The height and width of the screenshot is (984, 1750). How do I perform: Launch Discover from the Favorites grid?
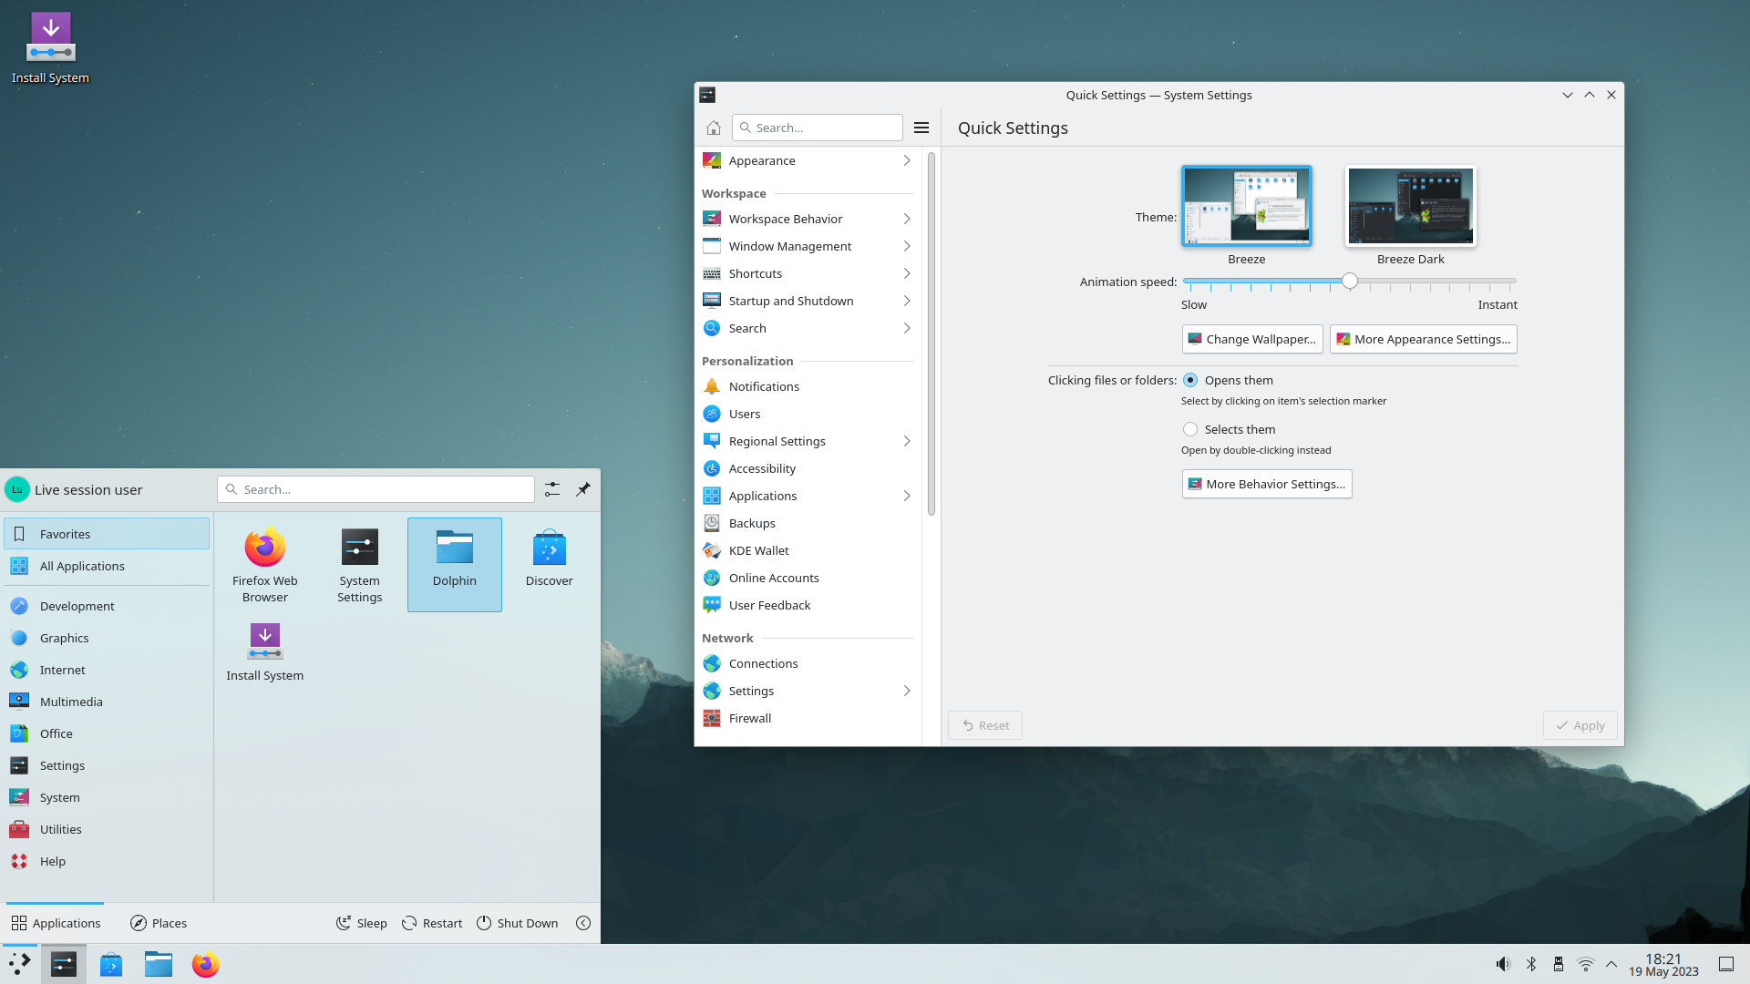[550, 565]
